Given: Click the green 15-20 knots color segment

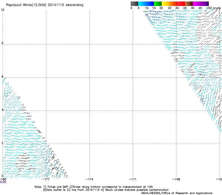Looking at the screenshot, I should (x=158, y=4).
